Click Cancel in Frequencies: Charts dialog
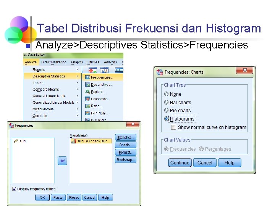The width and height of the screenshot is (275, 206). (205, 163)
